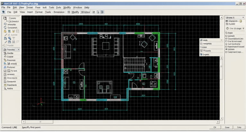246x132 pixels.
Task: Click the yellow smiley icon beside Uoroord
Action: tap(241, 21)
